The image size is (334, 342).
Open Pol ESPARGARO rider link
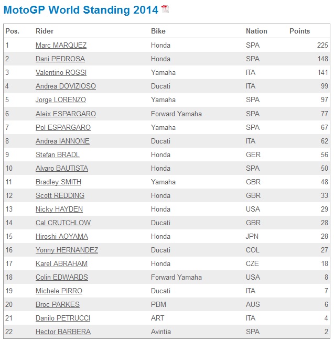[x=63, y=127]
